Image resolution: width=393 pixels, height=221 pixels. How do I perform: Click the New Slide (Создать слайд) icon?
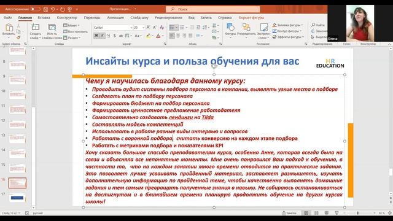(x=36, y=27)
